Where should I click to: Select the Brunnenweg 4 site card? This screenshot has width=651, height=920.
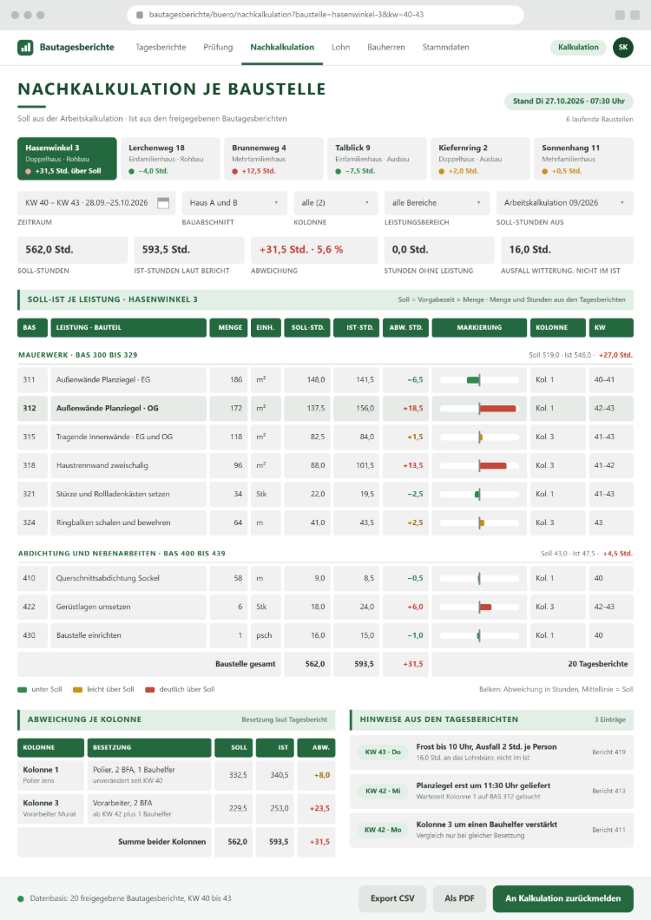[x=273, y=159]
